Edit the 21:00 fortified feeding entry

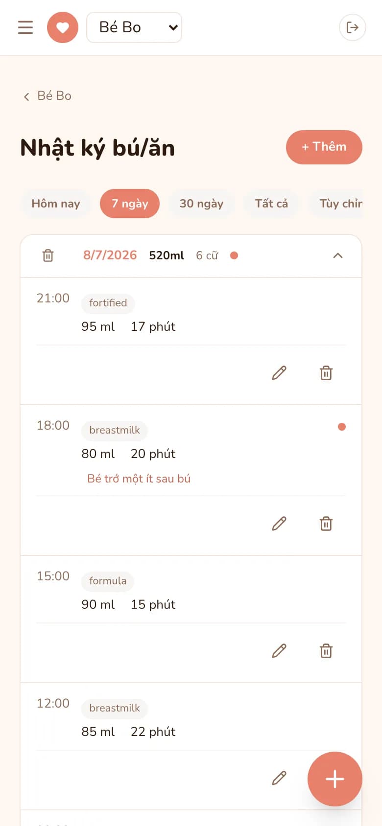point(279,373)
